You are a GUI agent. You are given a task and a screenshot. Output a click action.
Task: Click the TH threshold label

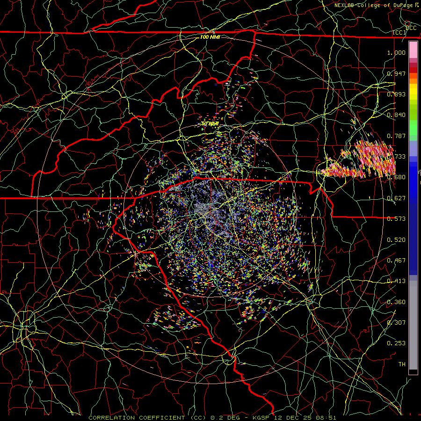tap(402, 364)
